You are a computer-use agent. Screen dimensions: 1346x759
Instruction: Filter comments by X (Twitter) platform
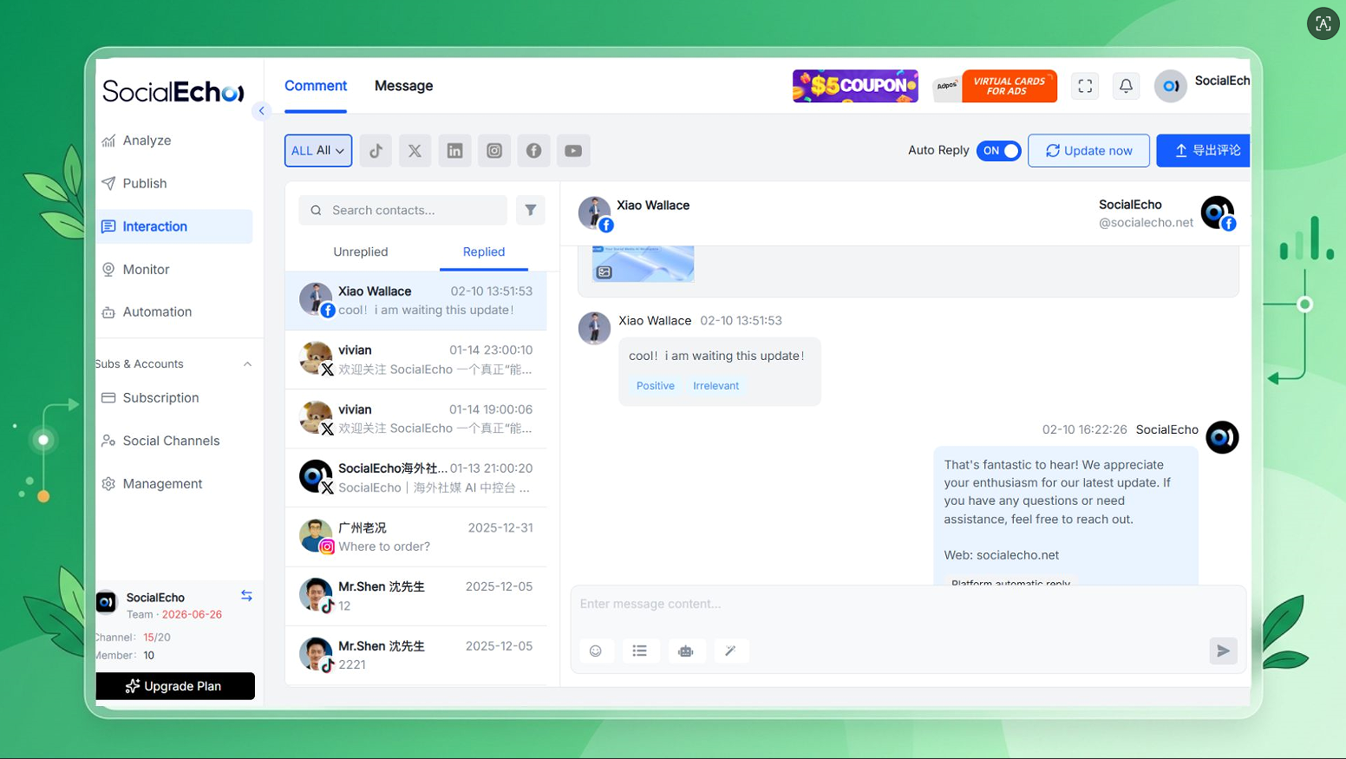click(415, 151)
